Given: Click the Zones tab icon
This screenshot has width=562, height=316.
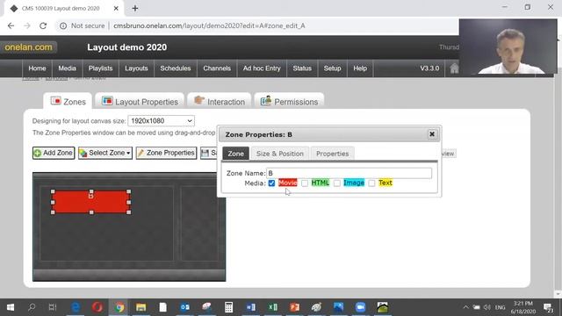Looking at the screenshot, I should point(55,101).
